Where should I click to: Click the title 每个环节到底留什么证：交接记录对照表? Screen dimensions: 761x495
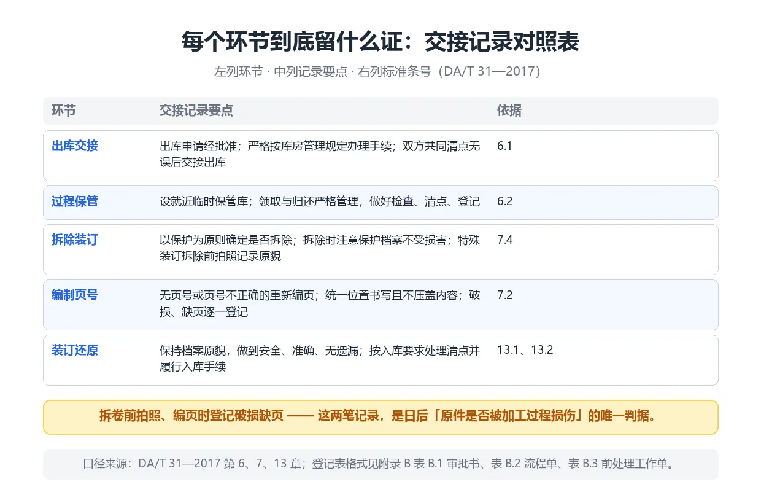[381, 42]
